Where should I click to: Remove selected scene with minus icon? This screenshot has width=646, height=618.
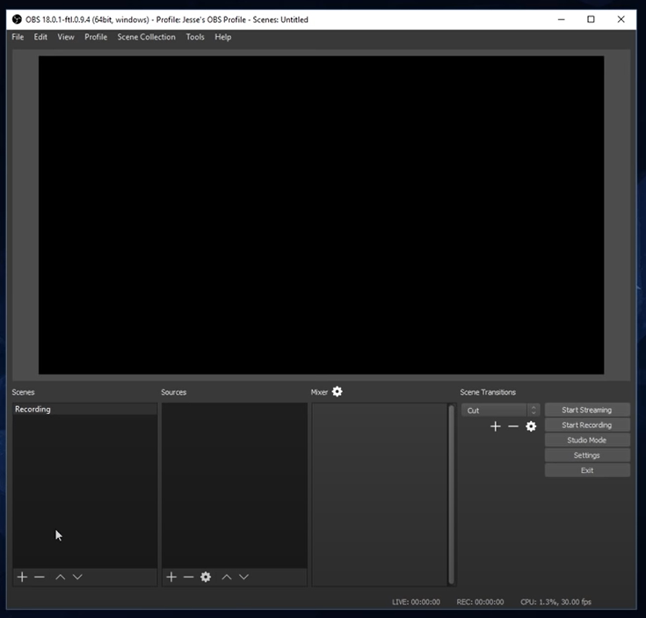[x=40, y=577]
